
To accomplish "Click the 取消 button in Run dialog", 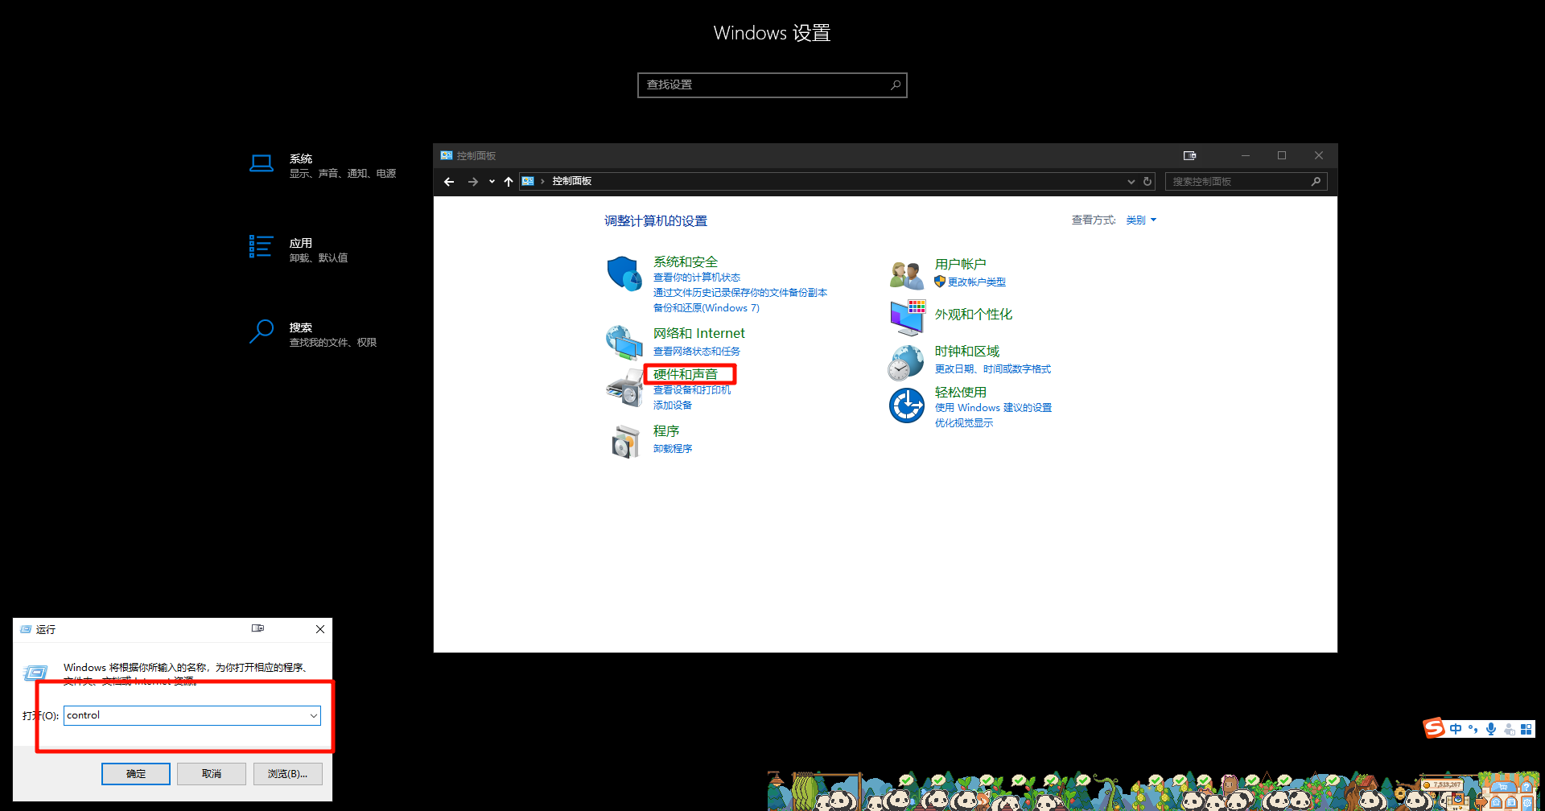I will (212, 774).
